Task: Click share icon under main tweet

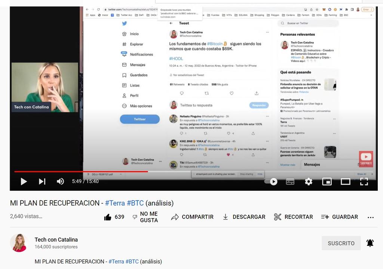Action: tap(257, 93)
